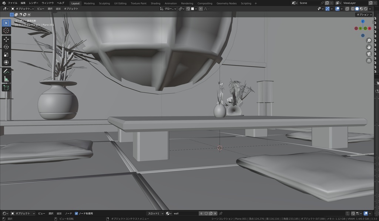The width and height of the screenshot is (379, 221).
Task: Open the スロット1 material slot dropdown
Action: pos(155,214)
